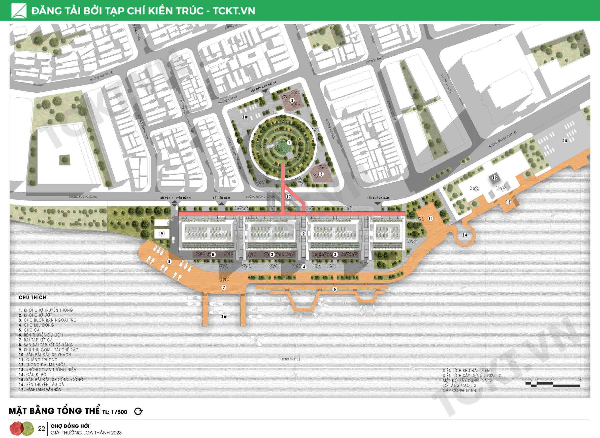This screenshot has width=600, height=438.
Task: Click legend line 17. HÀNH LANG VĂN HÓA
Action: (40, 389)
